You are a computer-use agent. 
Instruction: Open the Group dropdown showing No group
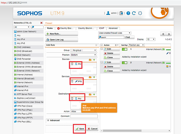83,50
